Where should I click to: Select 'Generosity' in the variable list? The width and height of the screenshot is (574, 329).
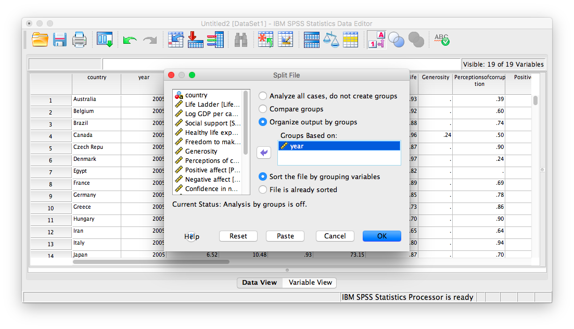coord(208,151)
